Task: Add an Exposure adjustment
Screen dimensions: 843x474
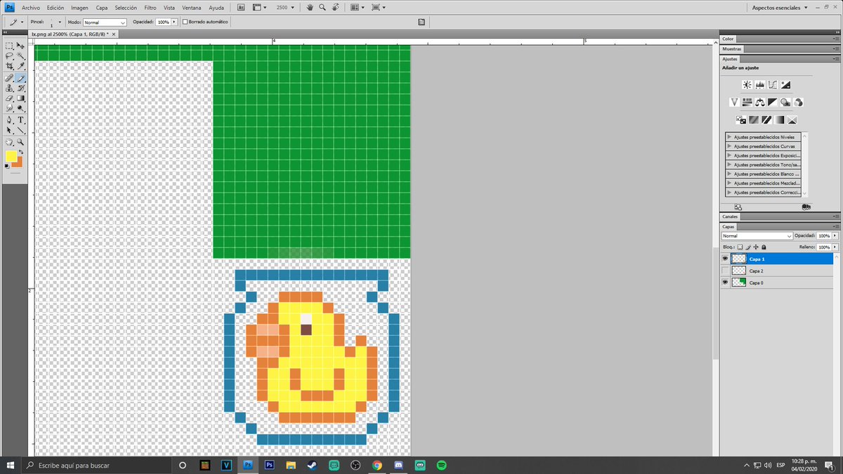Action: (785, 84)
